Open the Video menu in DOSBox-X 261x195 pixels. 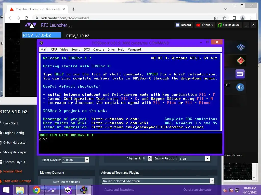pos(64,50)
